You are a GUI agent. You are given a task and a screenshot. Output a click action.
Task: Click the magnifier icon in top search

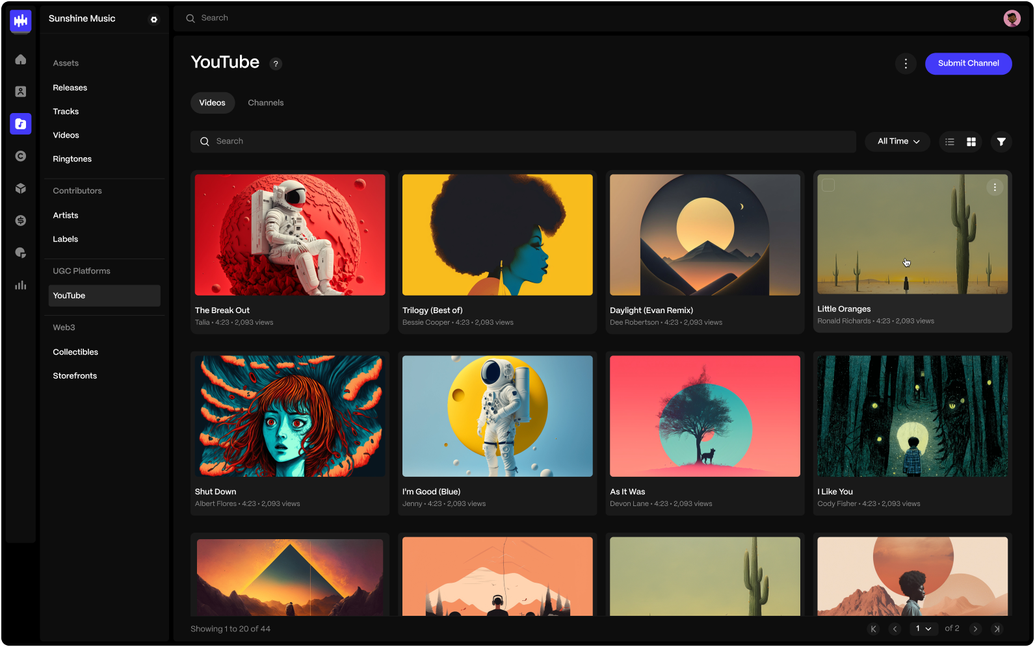pos(190,18)
